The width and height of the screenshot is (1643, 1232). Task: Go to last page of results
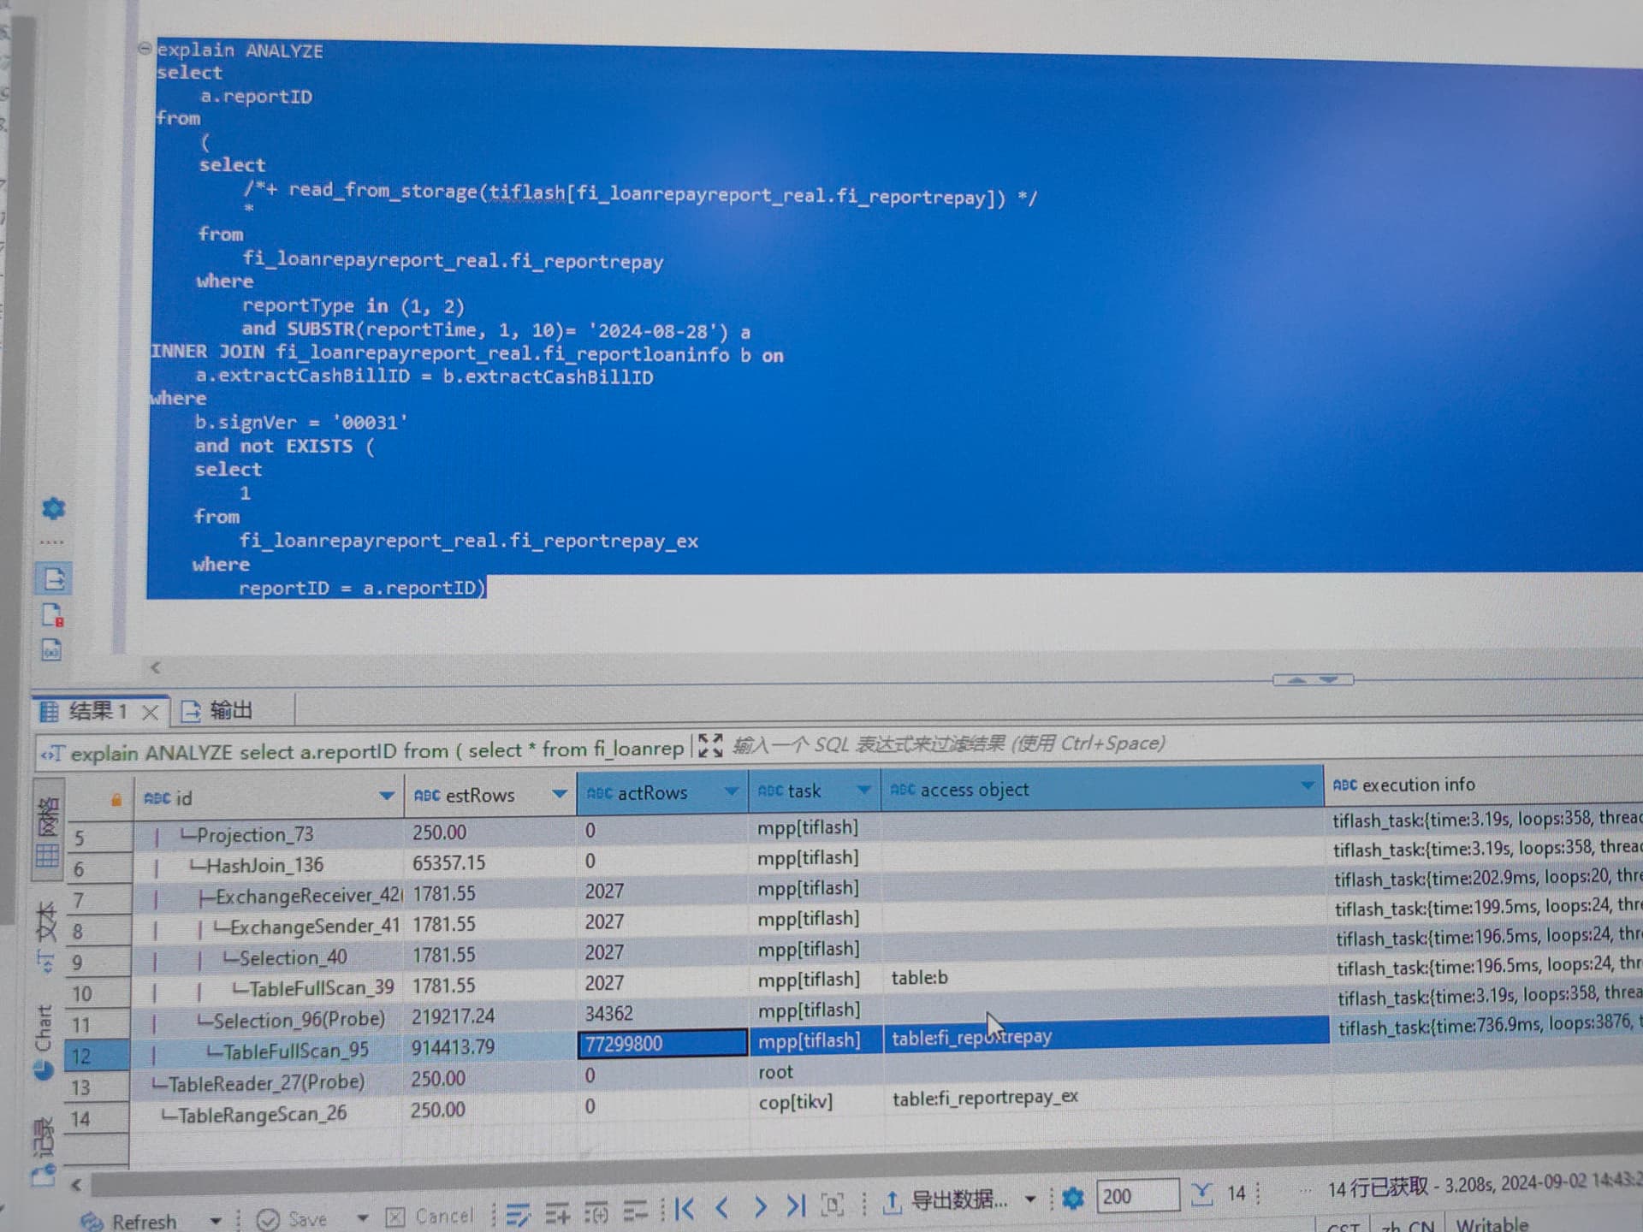tap(797, 1206)
